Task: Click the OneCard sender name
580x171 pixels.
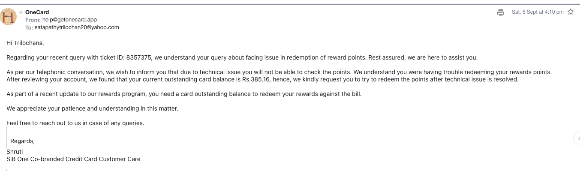Action: pyautogui.click(x=37, y=12)
